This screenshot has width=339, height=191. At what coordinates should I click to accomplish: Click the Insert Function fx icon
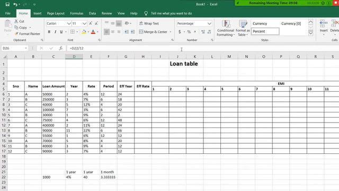(x=61, y=48)
